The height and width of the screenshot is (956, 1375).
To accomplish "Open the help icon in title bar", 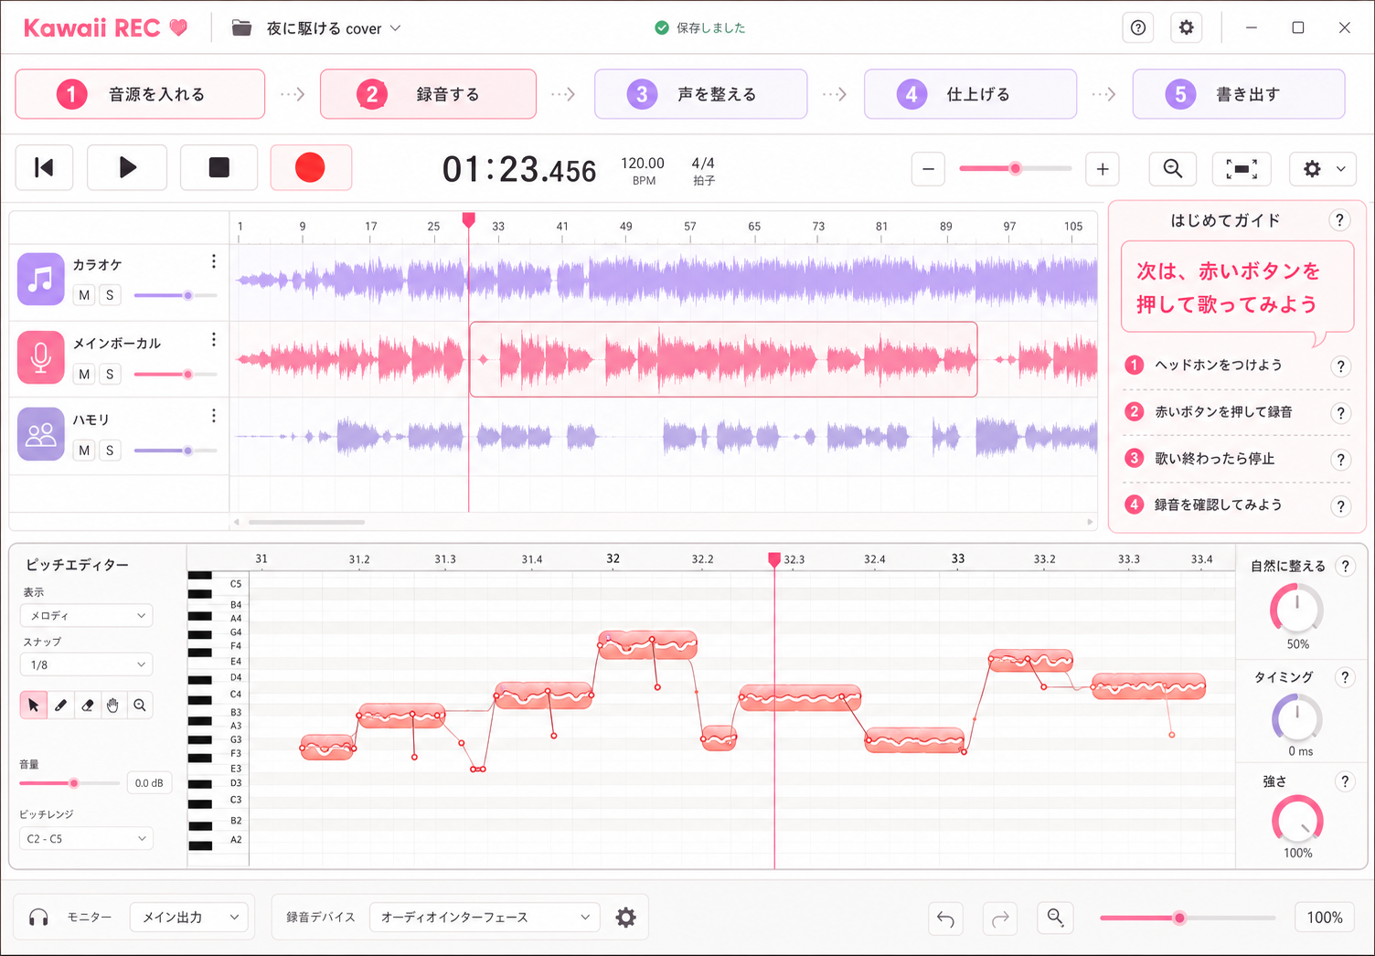I will [1138, 27].
